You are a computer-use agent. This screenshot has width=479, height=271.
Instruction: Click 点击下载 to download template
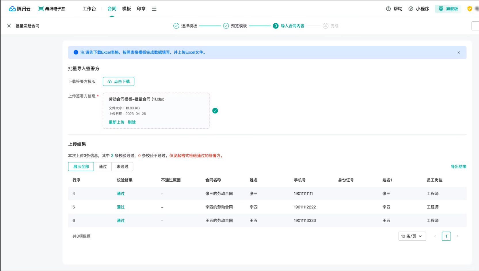pos(119,82)
